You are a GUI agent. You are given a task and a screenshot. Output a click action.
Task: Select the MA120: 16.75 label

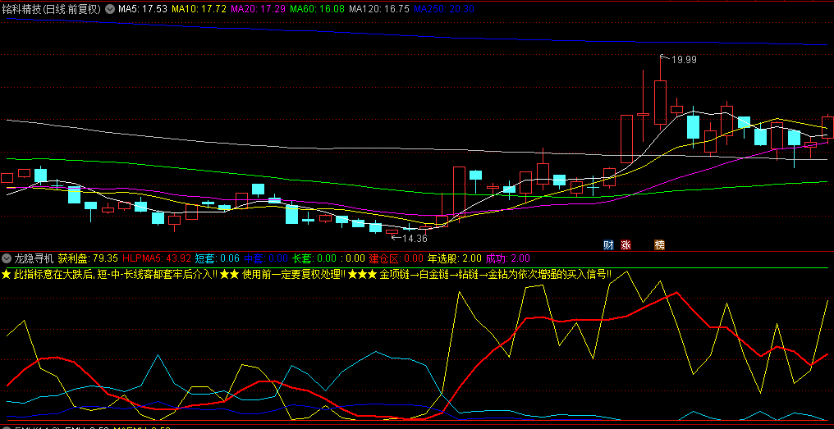coord(379,9)
